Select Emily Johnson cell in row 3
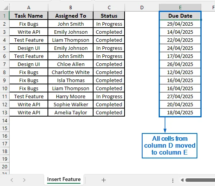The image size is (215, 186). click(x=71, y=32)
